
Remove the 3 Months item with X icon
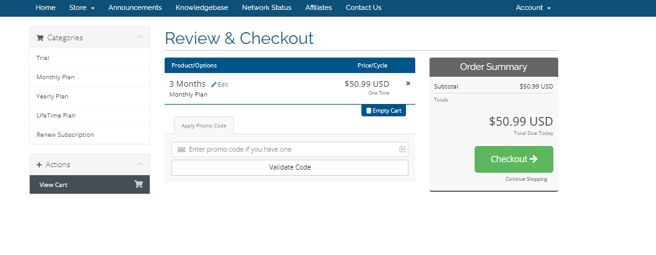(x=408, y=84)
